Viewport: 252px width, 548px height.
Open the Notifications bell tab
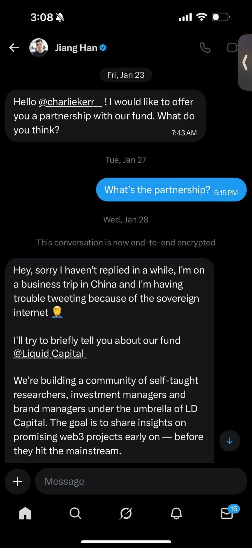[176, 513]
